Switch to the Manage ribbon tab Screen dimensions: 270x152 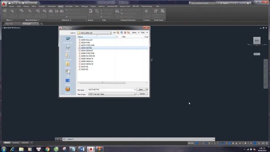pos(84,6)
